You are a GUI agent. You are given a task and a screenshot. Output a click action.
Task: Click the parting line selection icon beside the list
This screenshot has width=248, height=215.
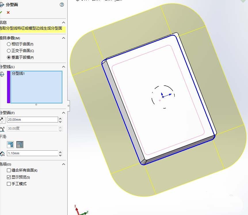pos(2,74)
